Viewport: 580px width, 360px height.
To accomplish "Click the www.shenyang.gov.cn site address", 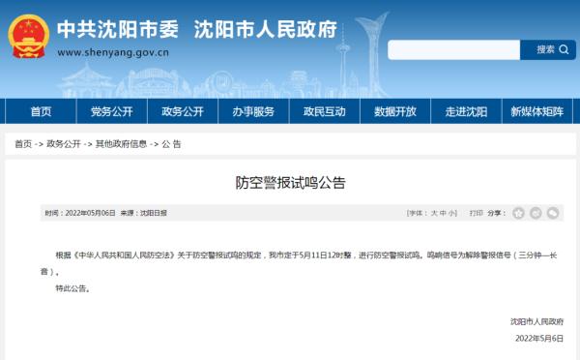I will [113, 52].
